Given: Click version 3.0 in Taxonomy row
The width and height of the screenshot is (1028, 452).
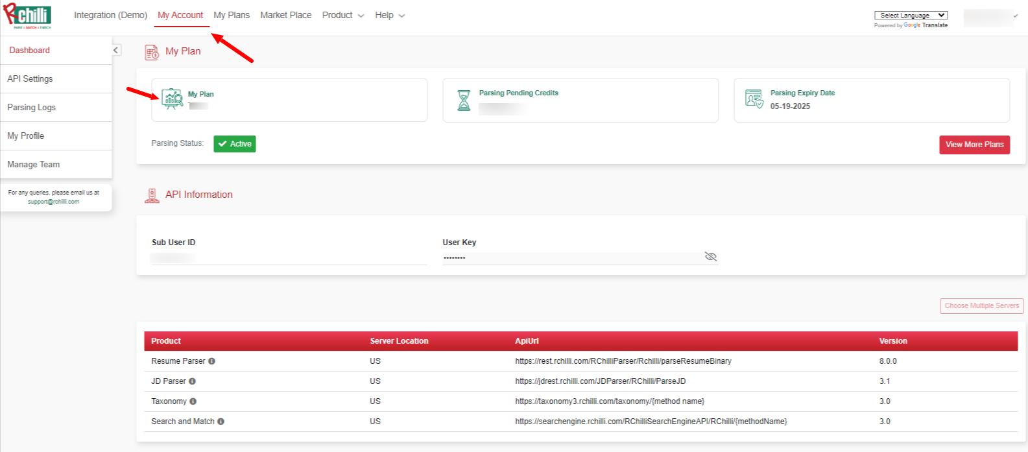Looking at the screenshot, I should tap(885, 401).
